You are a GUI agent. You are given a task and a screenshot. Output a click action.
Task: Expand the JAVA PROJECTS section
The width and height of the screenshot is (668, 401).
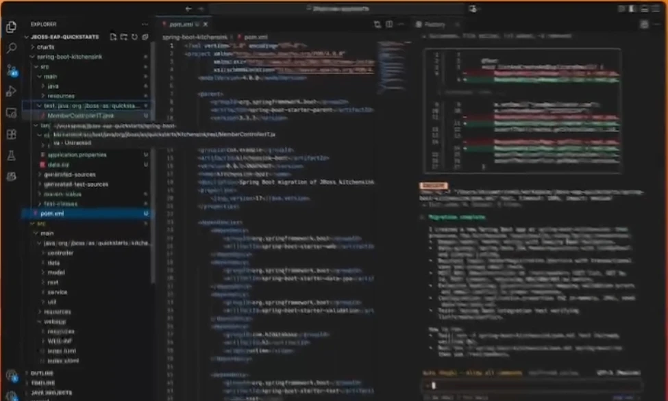[x=51, y=393]
